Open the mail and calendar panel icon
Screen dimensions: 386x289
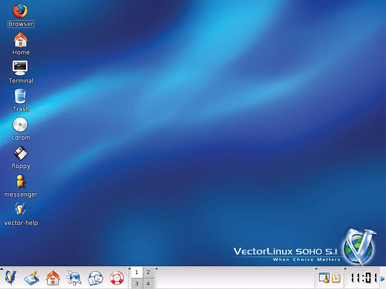click(96, 278)
